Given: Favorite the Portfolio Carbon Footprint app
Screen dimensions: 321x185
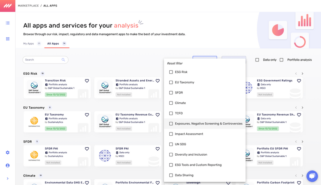Looking at the screenshot, I should coord(299,183).
